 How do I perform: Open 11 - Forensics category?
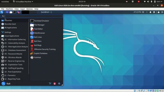14,75
